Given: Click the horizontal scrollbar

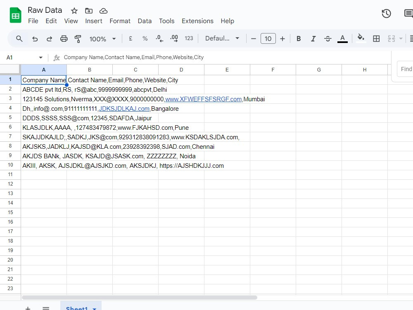Looking at the screenshot, I should (140, 298).
